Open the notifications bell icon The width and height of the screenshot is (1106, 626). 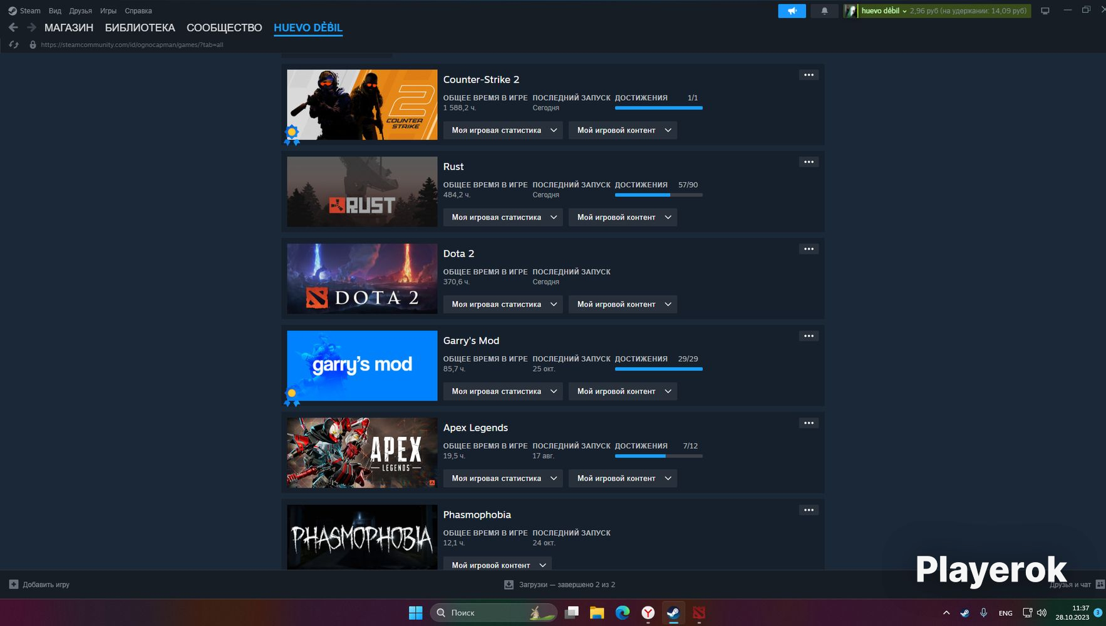[824, 11]
